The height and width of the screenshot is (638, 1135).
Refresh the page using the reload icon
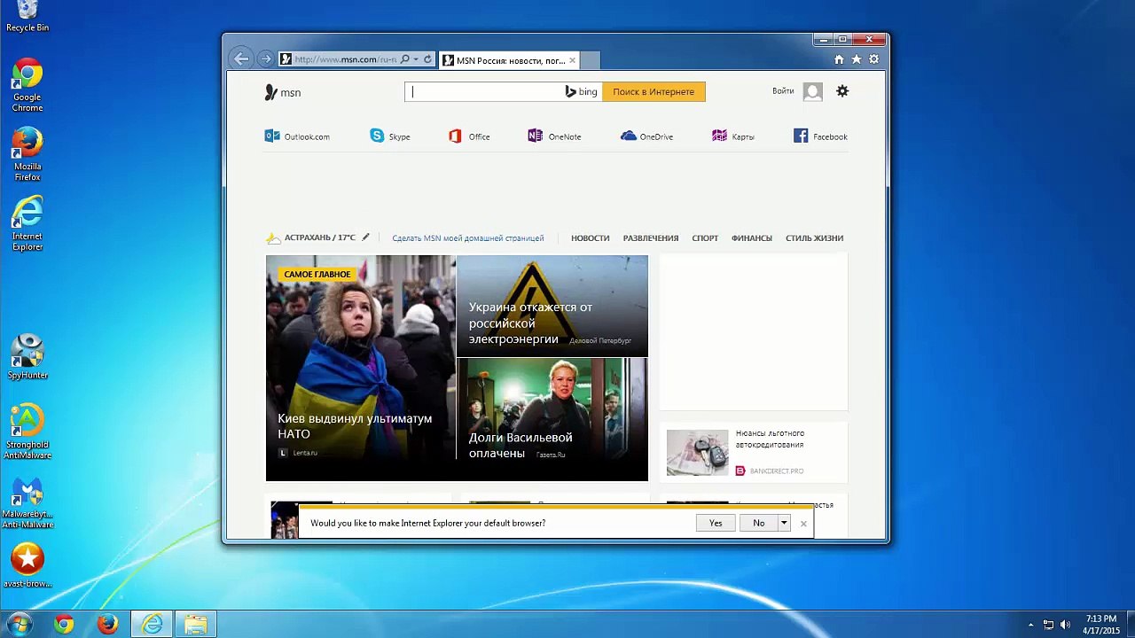pyautogui.click(x=427, y=59)
